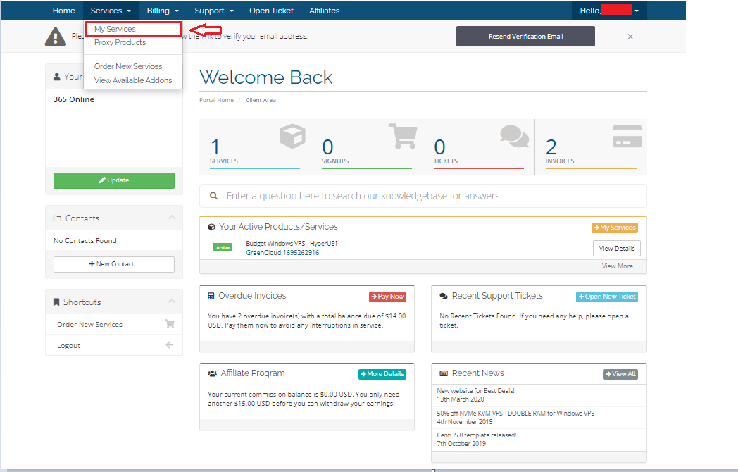
Task: Click View Details for Budget Windows VPS
Action: click(617, 248)
